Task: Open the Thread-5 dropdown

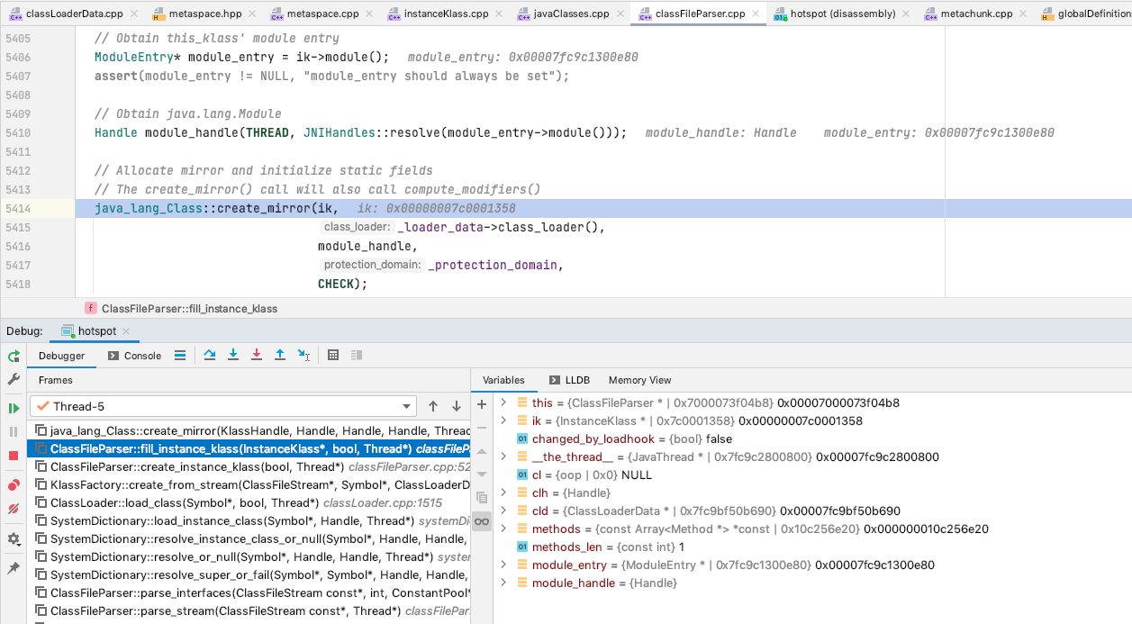Action: pos(407,406)
